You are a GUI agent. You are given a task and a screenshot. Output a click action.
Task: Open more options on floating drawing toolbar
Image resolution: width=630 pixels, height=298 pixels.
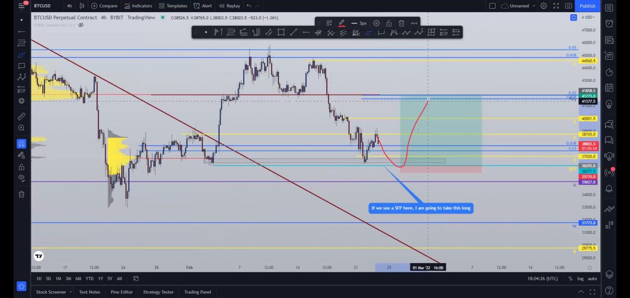(x=414, y=23)
